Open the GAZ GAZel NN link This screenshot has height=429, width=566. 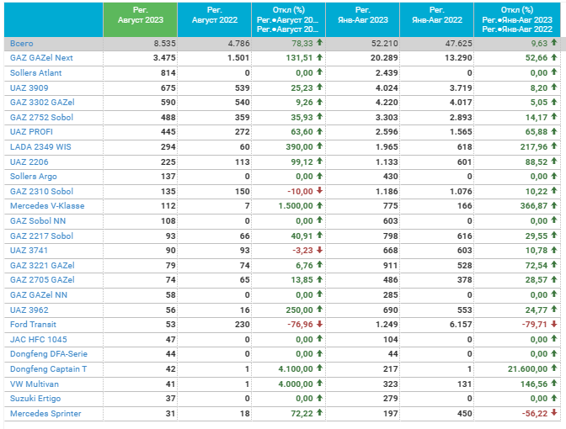[x=39, y=295]
